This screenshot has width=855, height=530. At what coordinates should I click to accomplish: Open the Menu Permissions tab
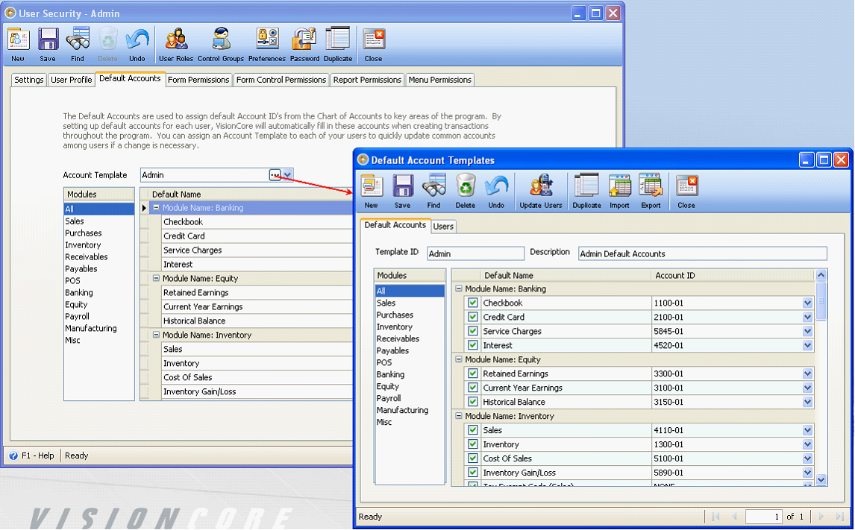pyautogui.click(x=440, y=80)
